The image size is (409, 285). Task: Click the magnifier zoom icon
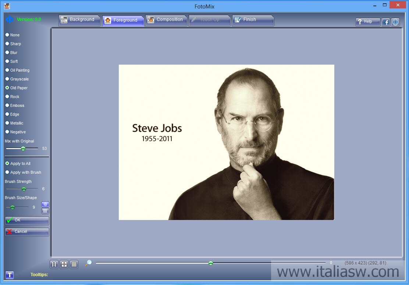pos(88,263)
